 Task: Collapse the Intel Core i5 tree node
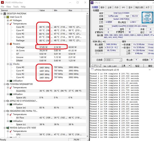5,17
